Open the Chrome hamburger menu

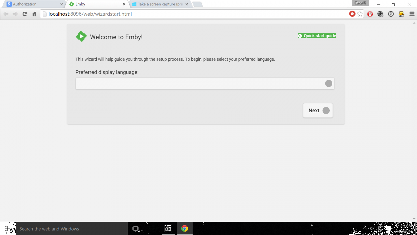coord(412,14)
